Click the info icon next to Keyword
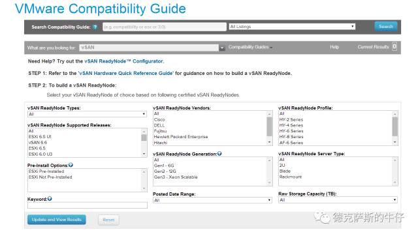418x236 pixels. [x=50, y=199]
